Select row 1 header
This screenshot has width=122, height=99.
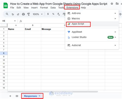pyautogui.click(x=4, y=29)
